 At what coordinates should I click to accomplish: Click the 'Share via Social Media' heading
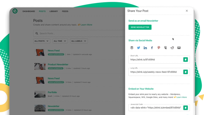(x=140, y=40)
